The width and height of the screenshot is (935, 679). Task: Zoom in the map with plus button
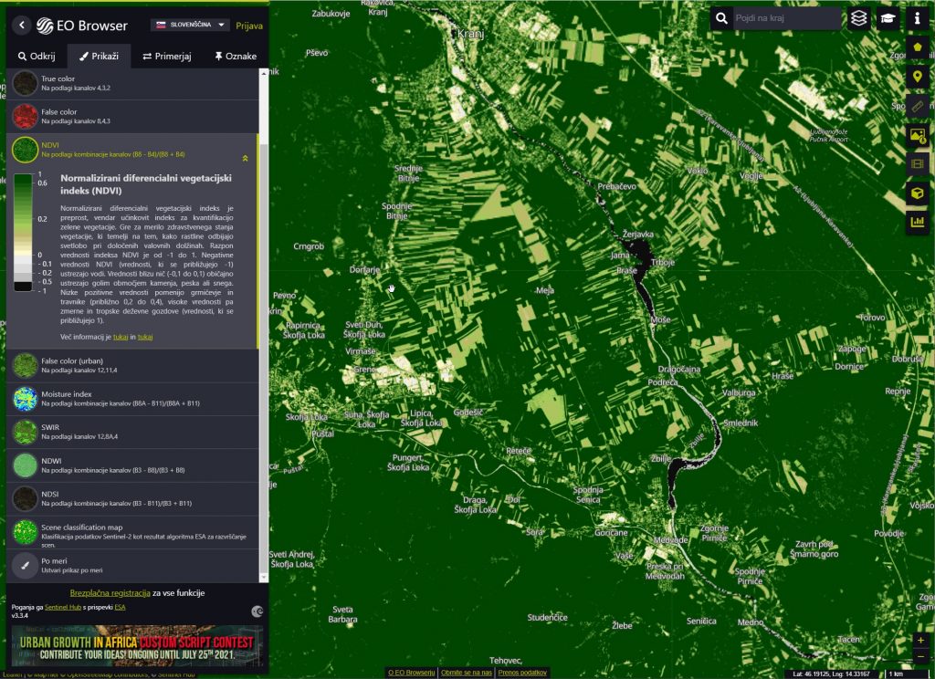pyautogui.click(x=920, y=641)
